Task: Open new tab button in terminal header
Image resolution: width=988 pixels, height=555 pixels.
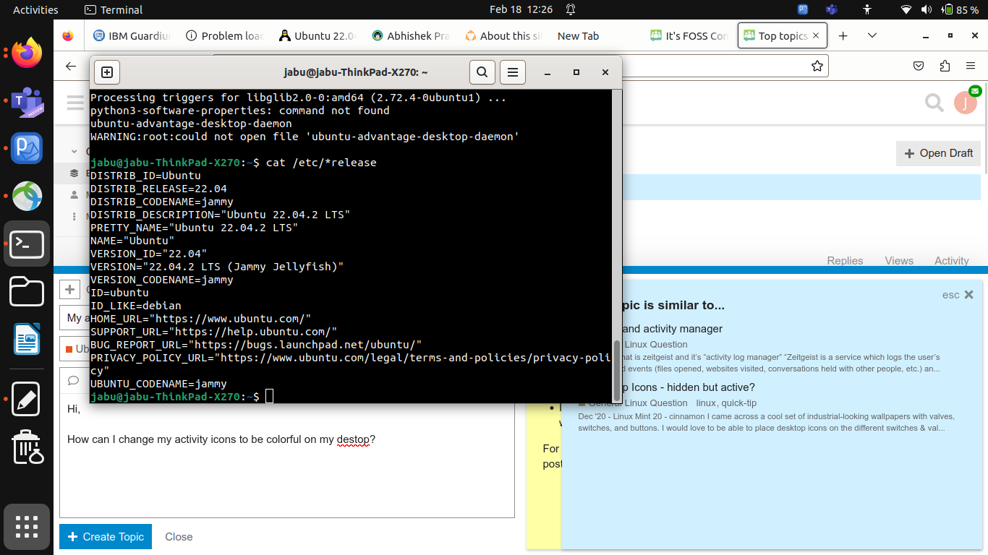Action: [x=107, y=72]
